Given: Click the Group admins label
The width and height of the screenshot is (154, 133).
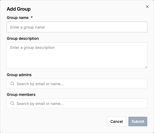Looking at the screenshot, I should point(19,75).
